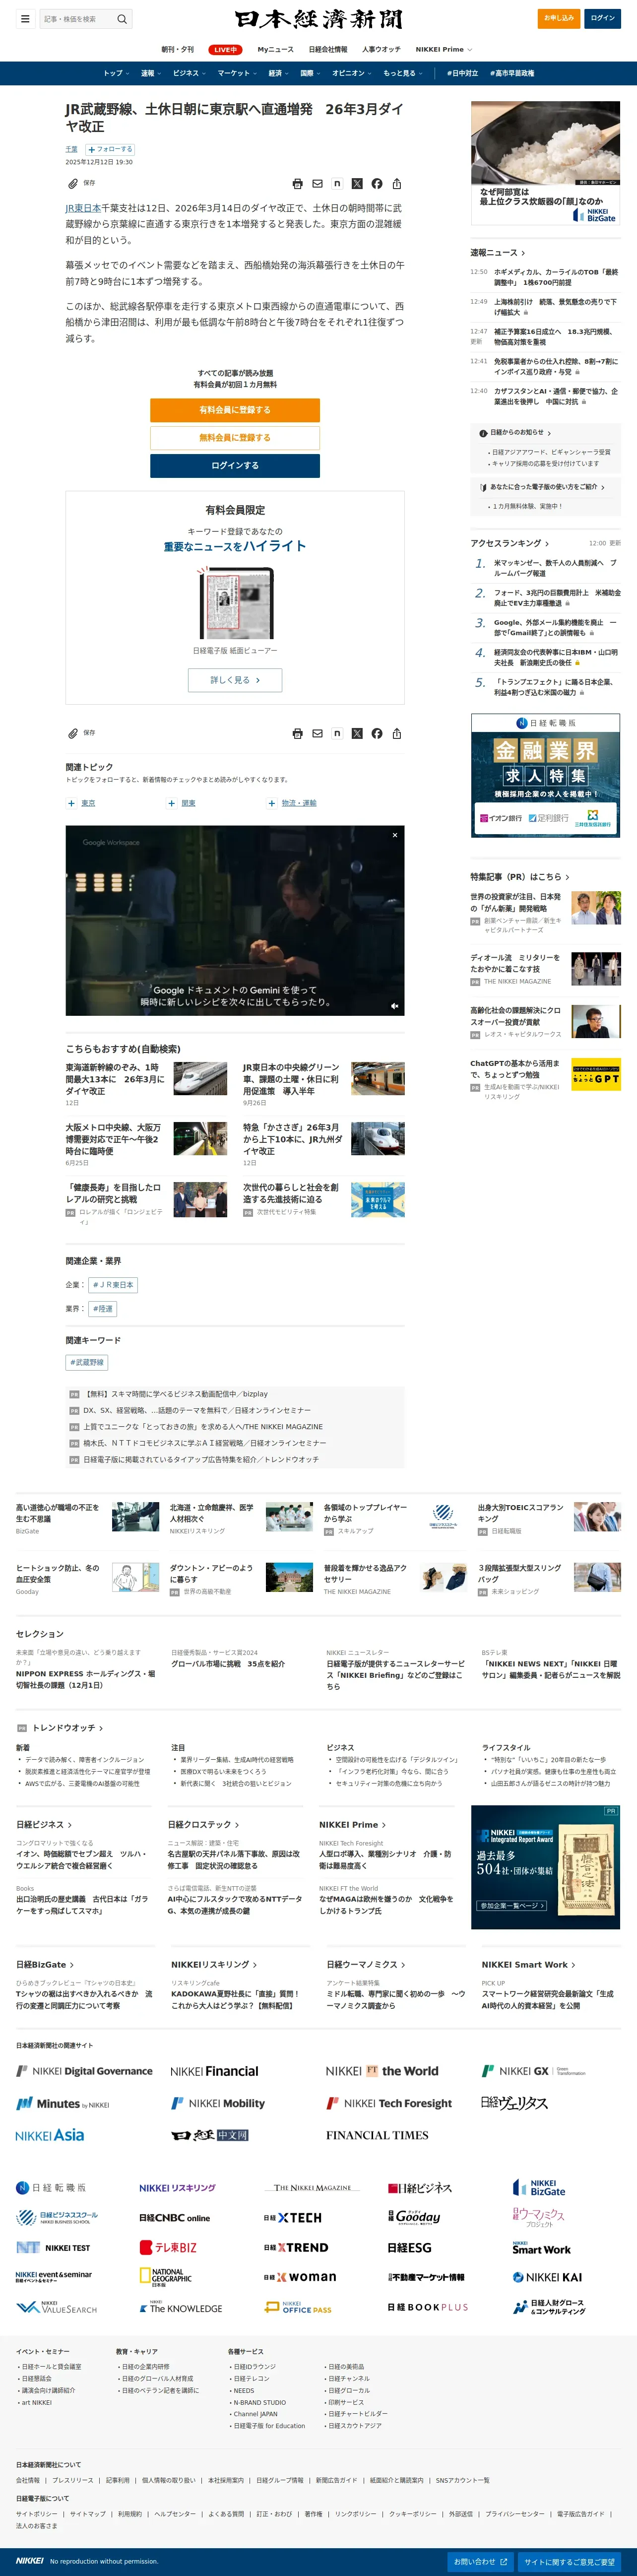Share on X using the icon under the article date
This screenshot has width=637, height=2576.
(357, 184)
